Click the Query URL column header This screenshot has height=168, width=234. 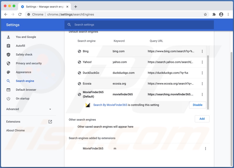pyautogui.click(x=156, y=41)
